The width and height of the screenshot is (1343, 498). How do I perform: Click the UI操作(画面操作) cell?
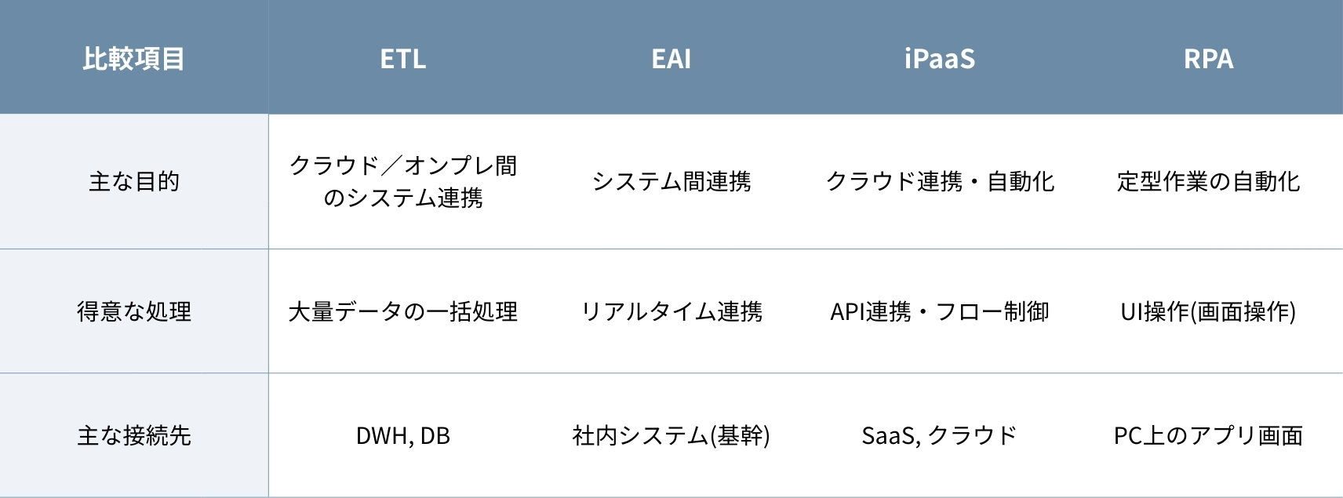(1208, 312)
